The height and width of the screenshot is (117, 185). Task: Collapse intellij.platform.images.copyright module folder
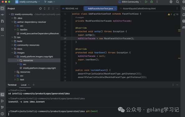tap(15, 56)
